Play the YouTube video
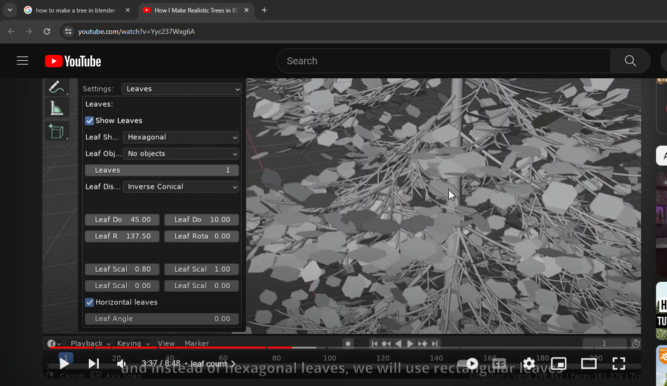The image size is (667, 386). coord(64,364)
